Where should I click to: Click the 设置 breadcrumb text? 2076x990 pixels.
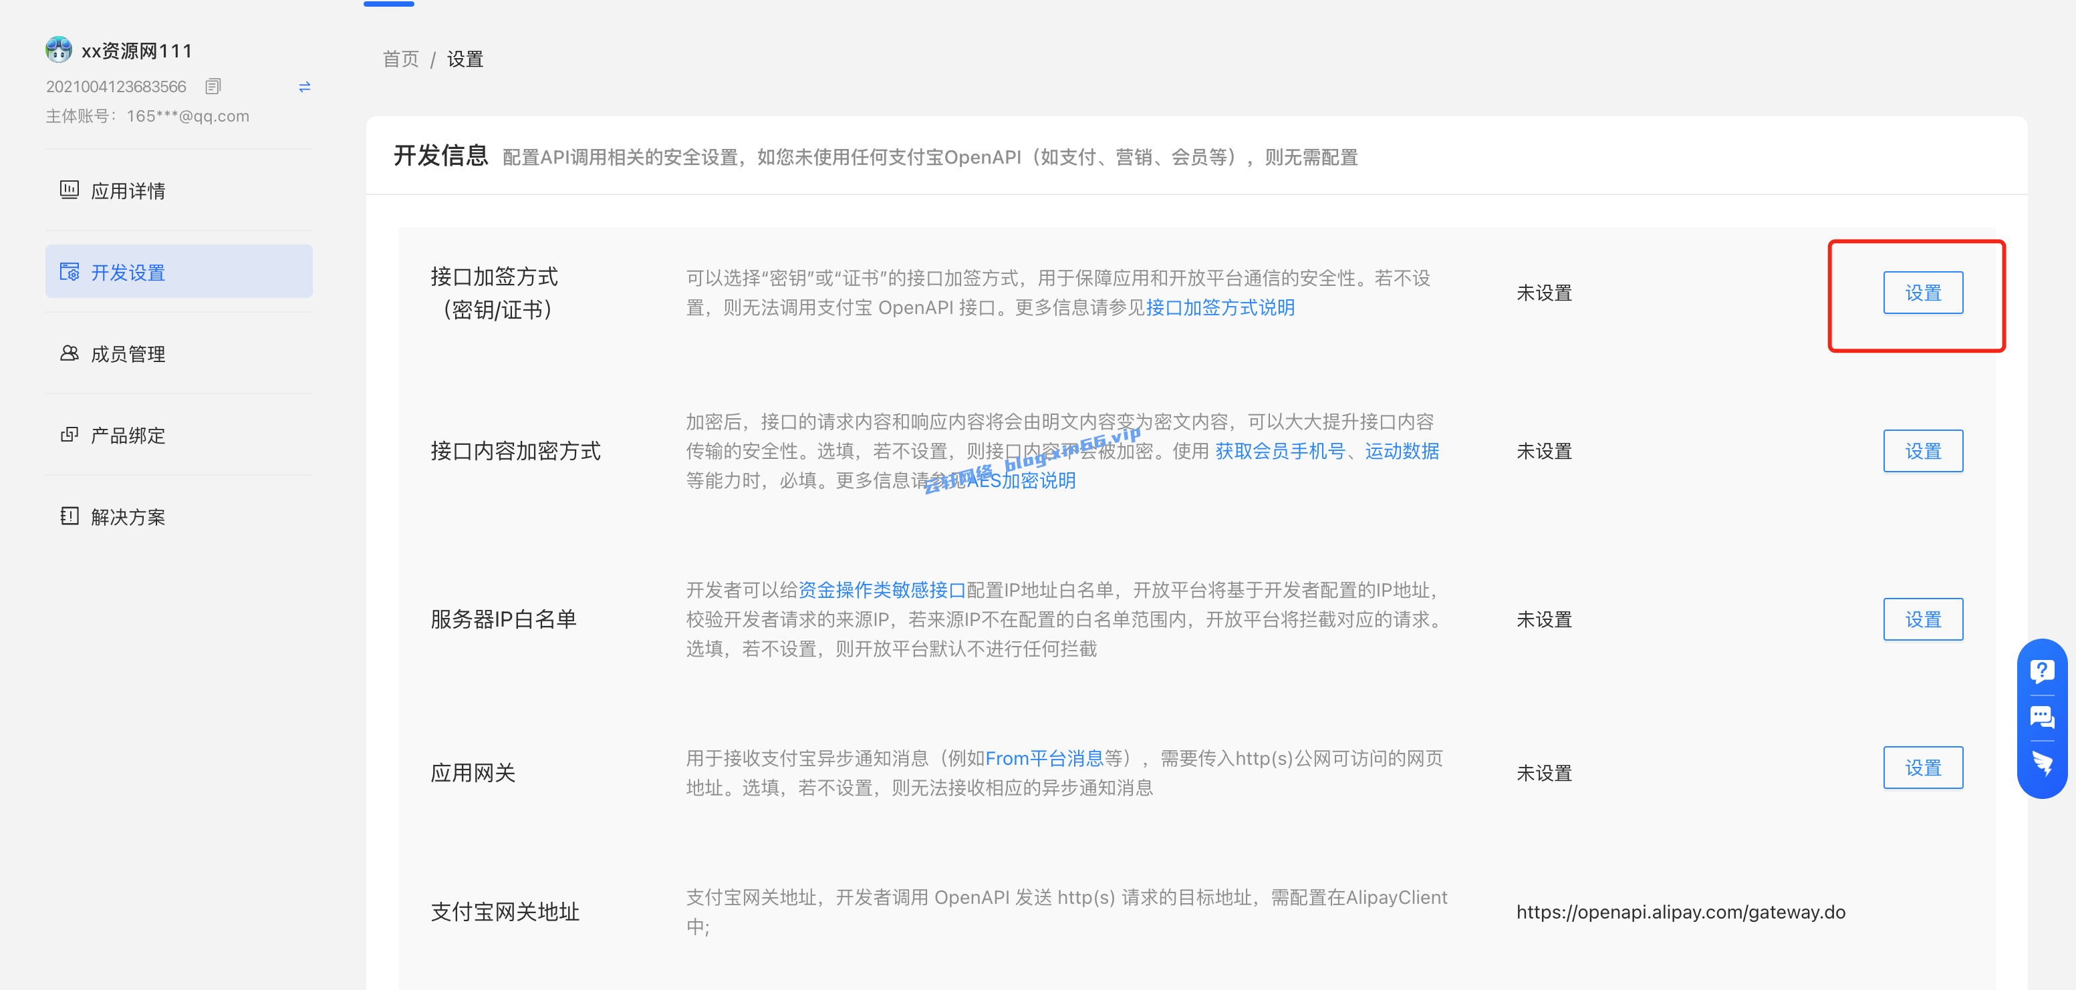pos(465,59)
